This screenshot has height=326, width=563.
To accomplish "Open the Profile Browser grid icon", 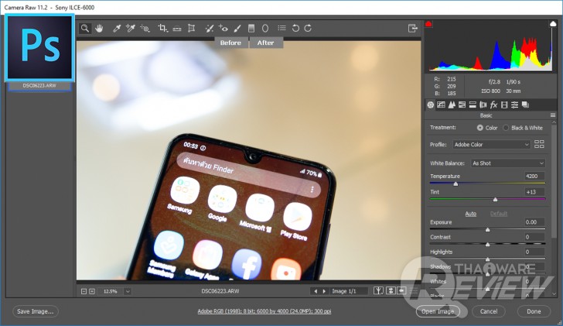I will (539, 144).
